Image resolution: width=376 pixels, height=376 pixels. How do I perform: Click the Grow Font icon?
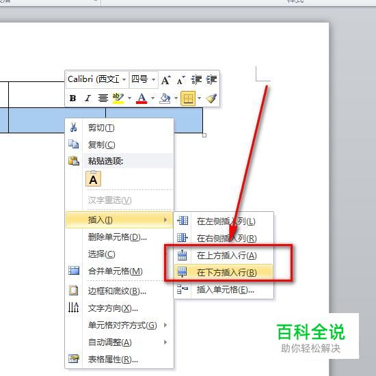tap(166, 80)
